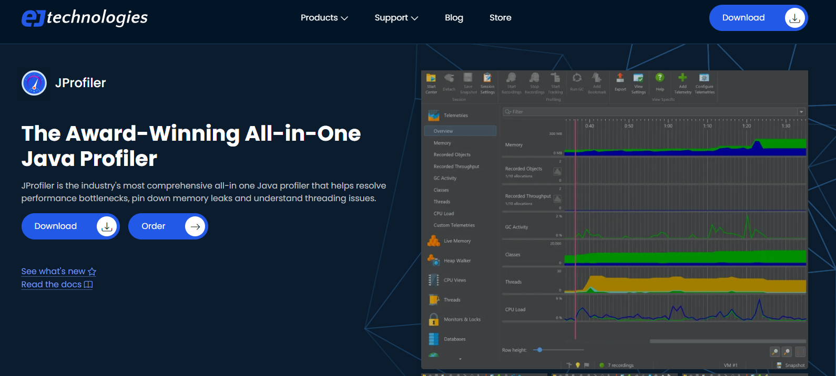Click the pin icon in status bar
This screenshot has height=376, width=836.
[x=569, y=365]
